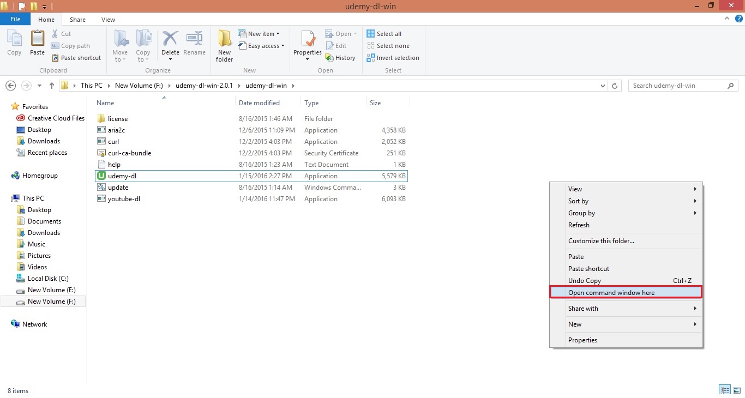Select the curl application file
Screen dimensions: 745x398
[x=251, y=142]
